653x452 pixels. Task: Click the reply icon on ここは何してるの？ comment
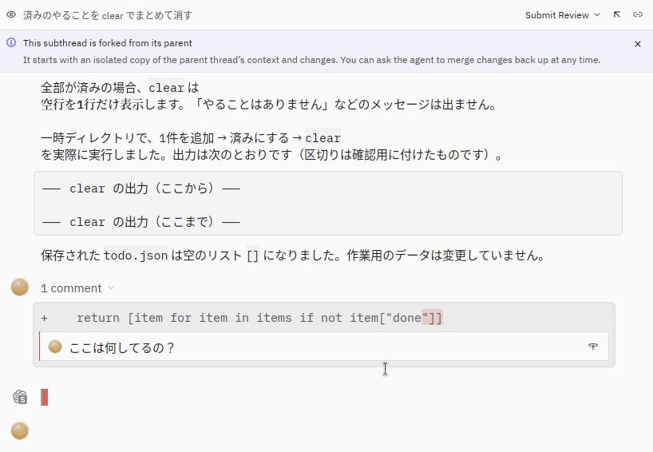point(592,346)
